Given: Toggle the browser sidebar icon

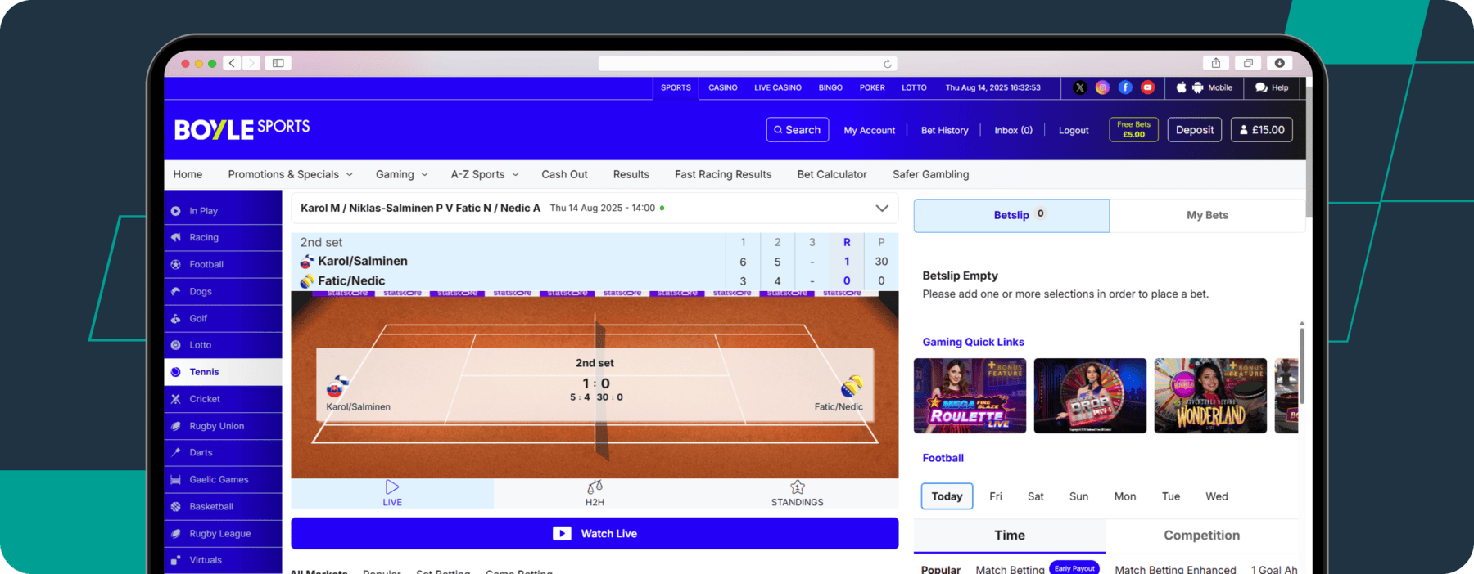Looking at the screenshot, I should pos(278,63).
